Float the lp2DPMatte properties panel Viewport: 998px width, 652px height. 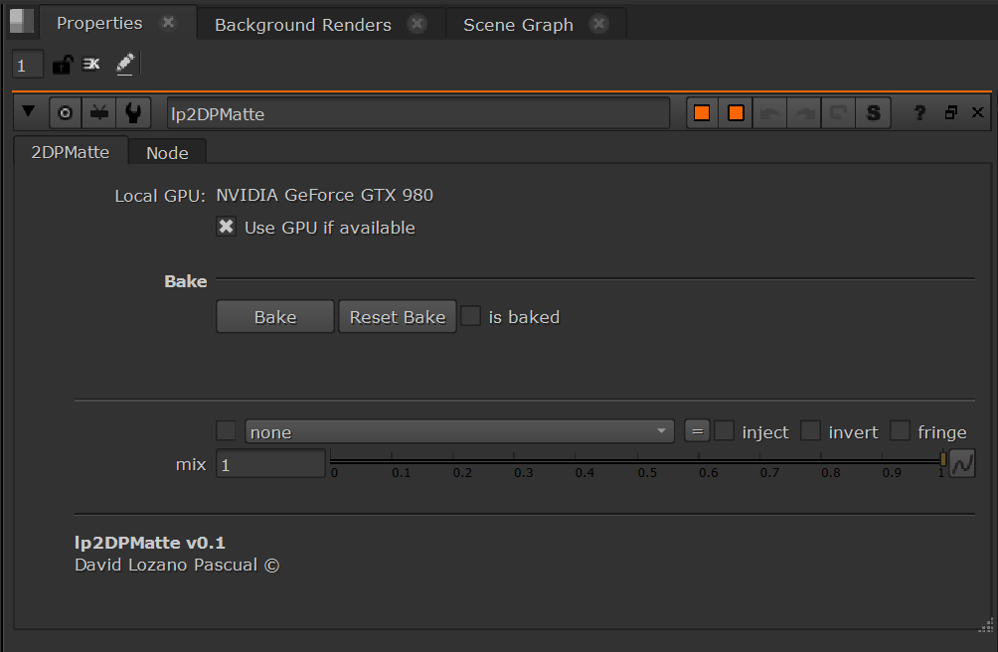950,113
